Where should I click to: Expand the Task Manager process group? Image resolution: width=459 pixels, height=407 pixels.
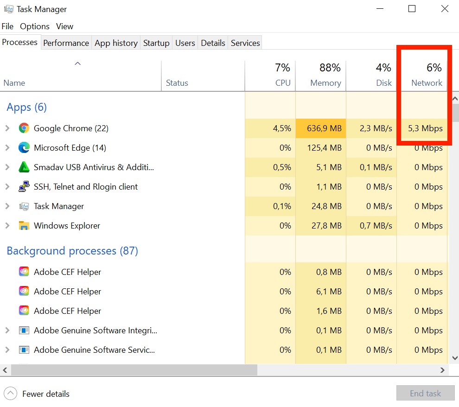(7, 206)
